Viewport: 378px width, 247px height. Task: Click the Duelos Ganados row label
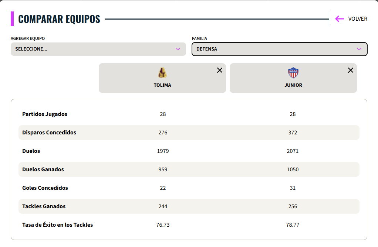coord(43,169)
